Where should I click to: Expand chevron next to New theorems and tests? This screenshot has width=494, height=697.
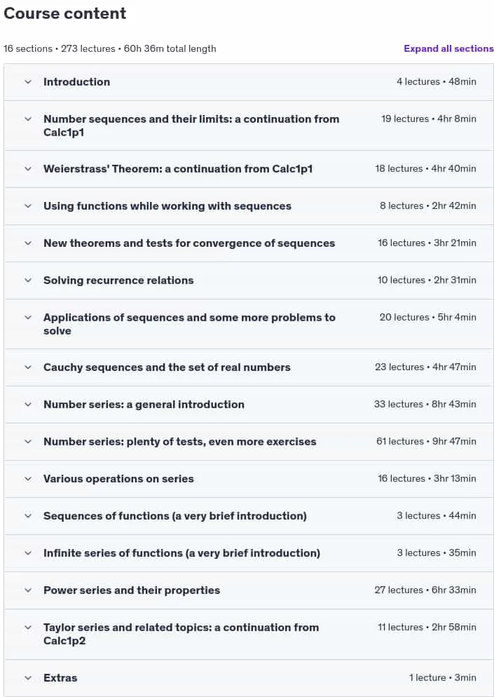tap(28, 243)
